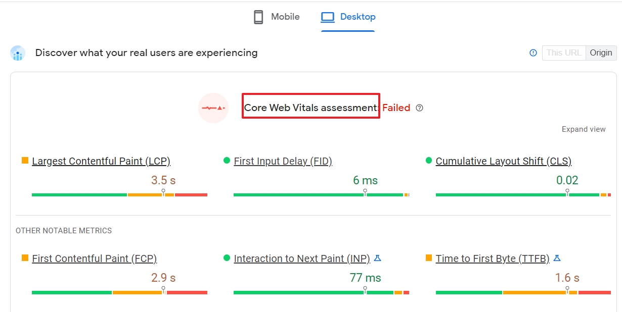Open the Time to First Byte link
622x312 pixels.
coord(493,258)
